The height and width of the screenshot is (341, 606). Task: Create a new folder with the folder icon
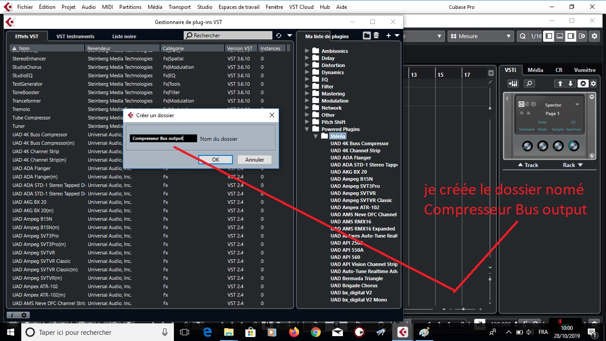367,36
